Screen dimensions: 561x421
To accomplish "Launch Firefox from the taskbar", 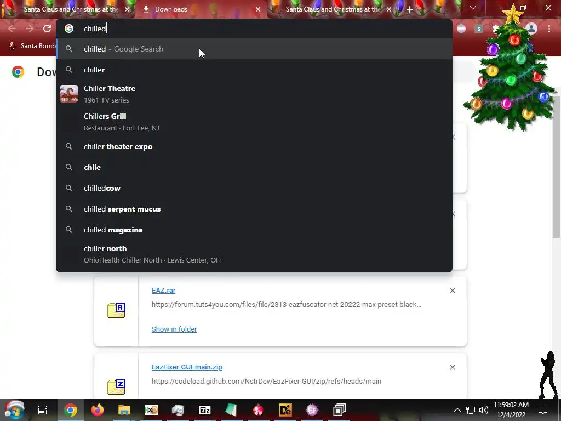I will (x=98, y=410).
